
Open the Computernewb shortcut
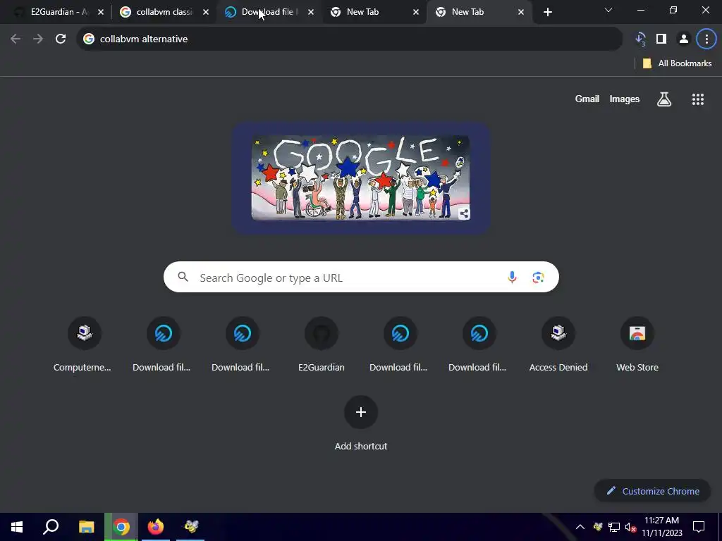85,344
